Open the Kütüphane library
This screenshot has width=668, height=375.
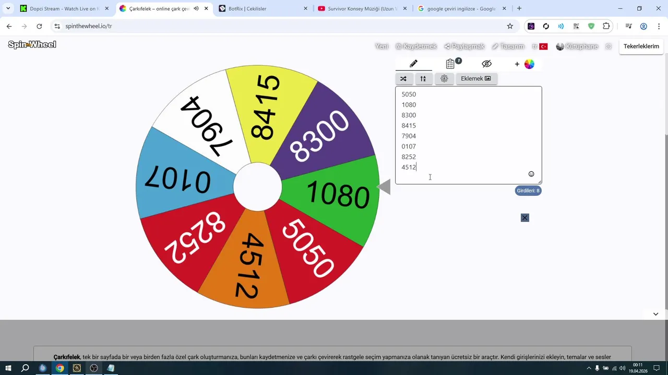[577, 46]
